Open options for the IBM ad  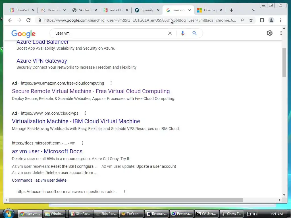click(85, 113)
